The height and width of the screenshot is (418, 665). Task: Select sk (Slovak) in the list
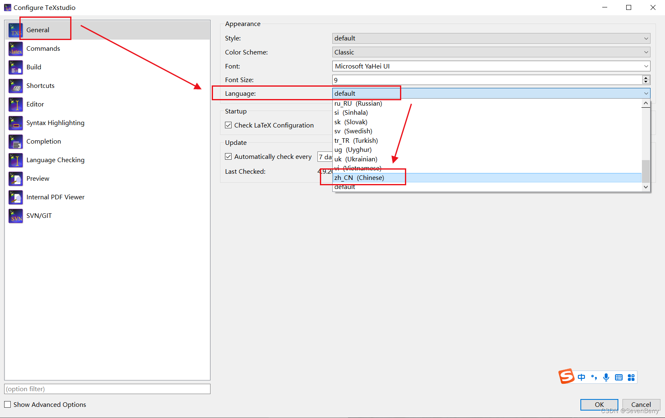(x=487, y=122)
